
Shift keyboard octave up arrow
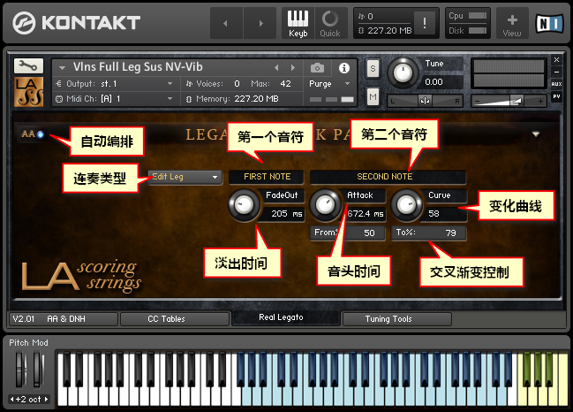coord(46,400)
